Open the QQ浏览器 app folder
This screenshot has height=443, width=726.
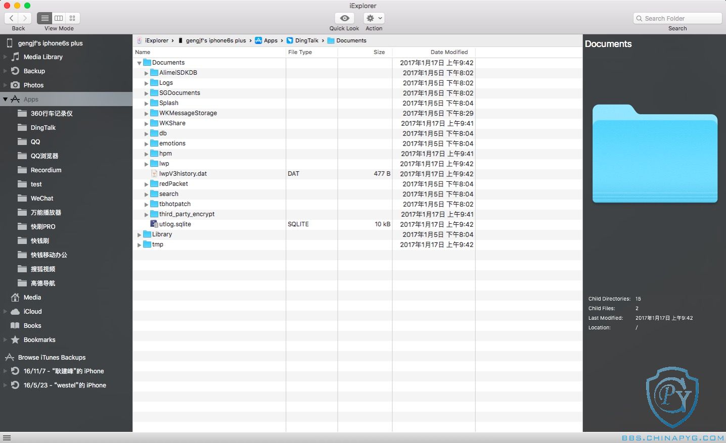coord(44,156)
